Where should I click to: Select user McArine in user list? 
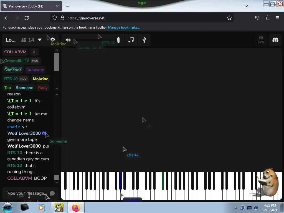click(x=40, y=79)
